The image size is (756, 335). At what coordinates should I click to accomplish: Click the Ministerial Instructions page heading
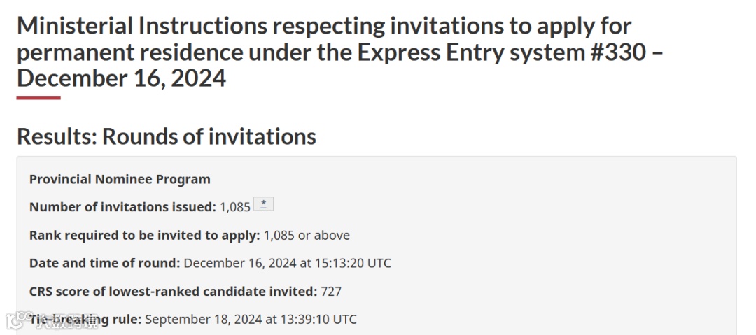pyautogui.click(x=340, y=52)
